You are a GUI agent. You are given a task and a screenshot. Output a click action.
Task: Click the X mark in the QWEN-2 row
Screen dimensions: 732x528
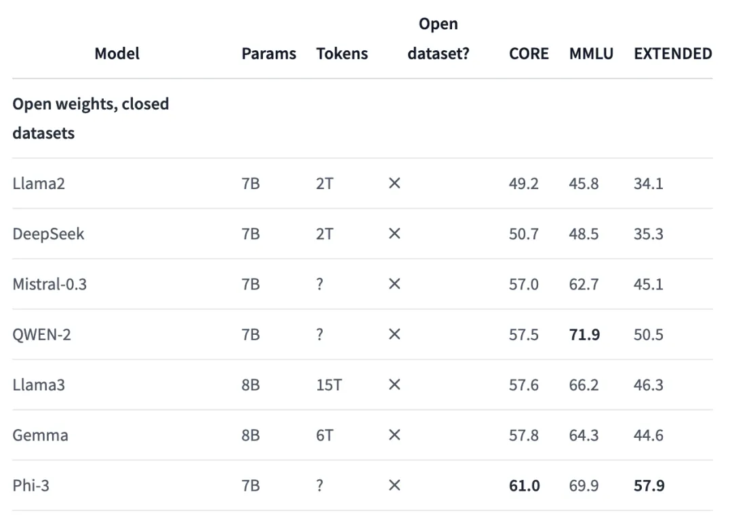(394, 334)
